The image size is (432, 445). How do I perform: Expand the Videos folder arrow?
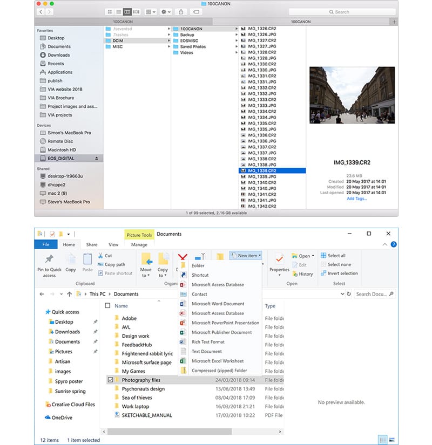(x=236, y=52)
